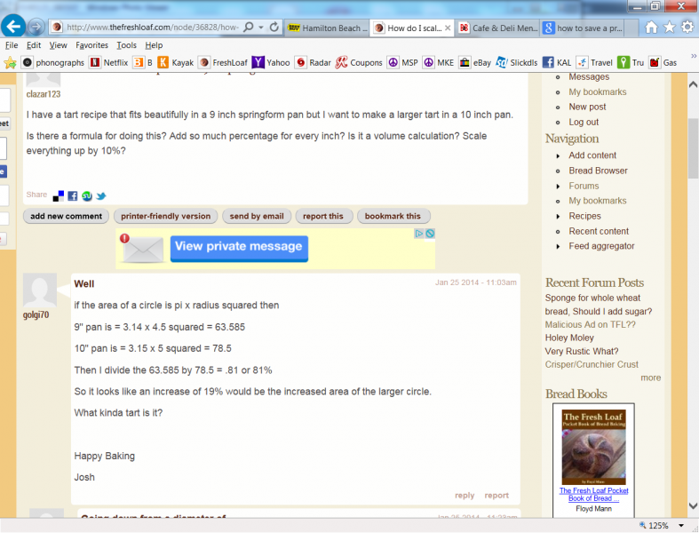Share post via Facebook icon

(x=73, y=196)
